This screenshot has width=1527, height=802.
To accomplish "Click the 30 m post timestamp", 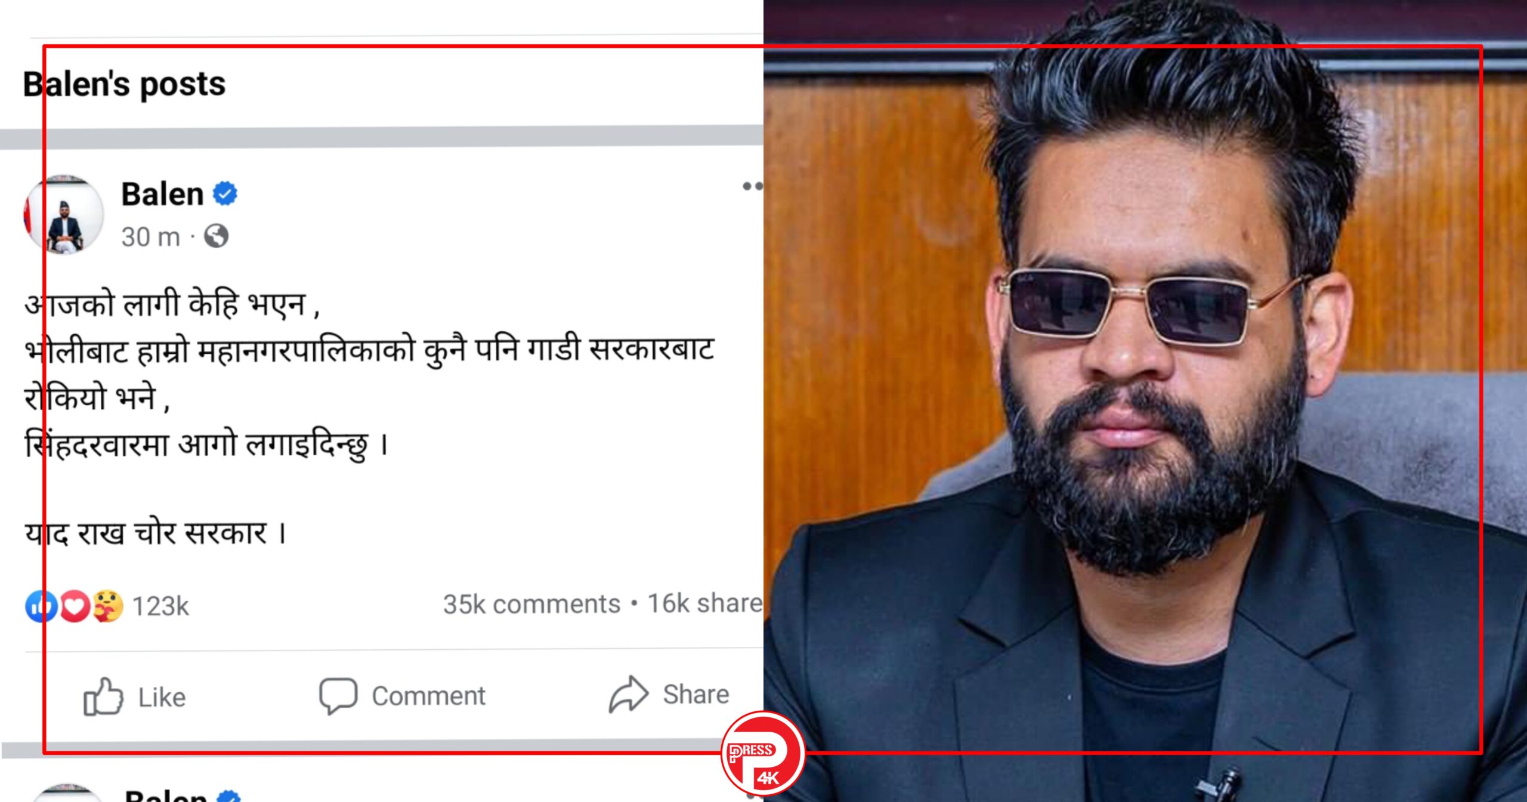I will point(150,237).
